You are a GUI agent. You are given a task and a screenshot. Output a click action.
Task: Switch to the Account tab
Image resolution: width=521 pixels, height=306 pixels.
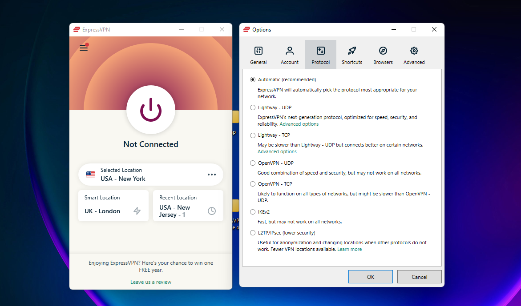289,55
